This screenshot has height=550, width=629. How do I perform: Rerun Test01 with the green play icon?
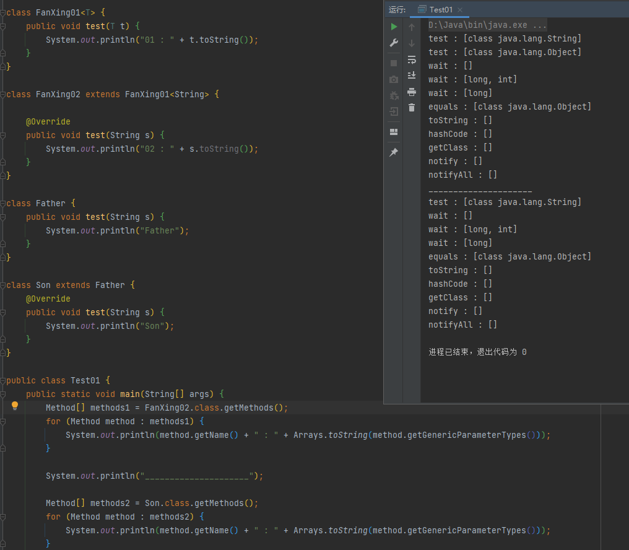(x=394, y=27)
